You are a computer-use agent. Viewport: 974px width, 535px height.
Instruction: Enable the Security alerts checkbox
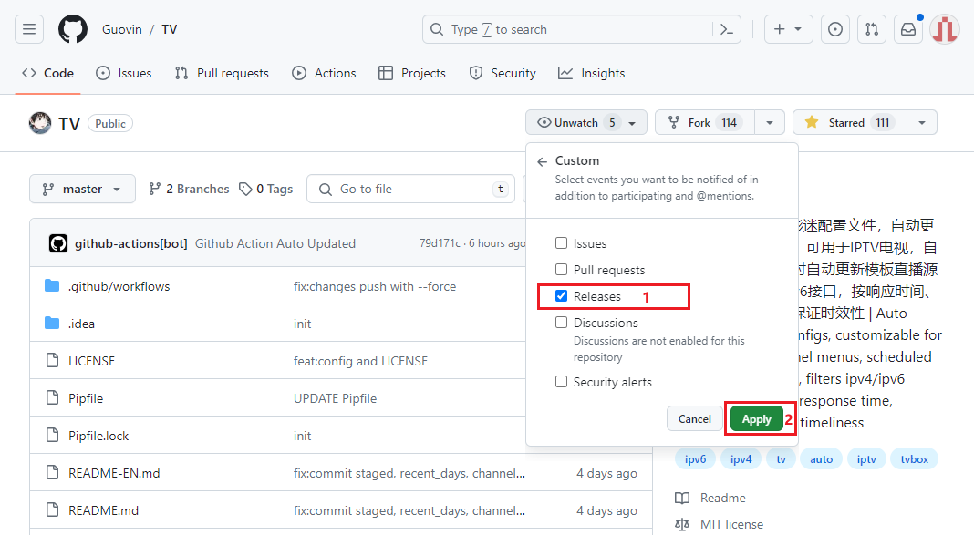561,381
